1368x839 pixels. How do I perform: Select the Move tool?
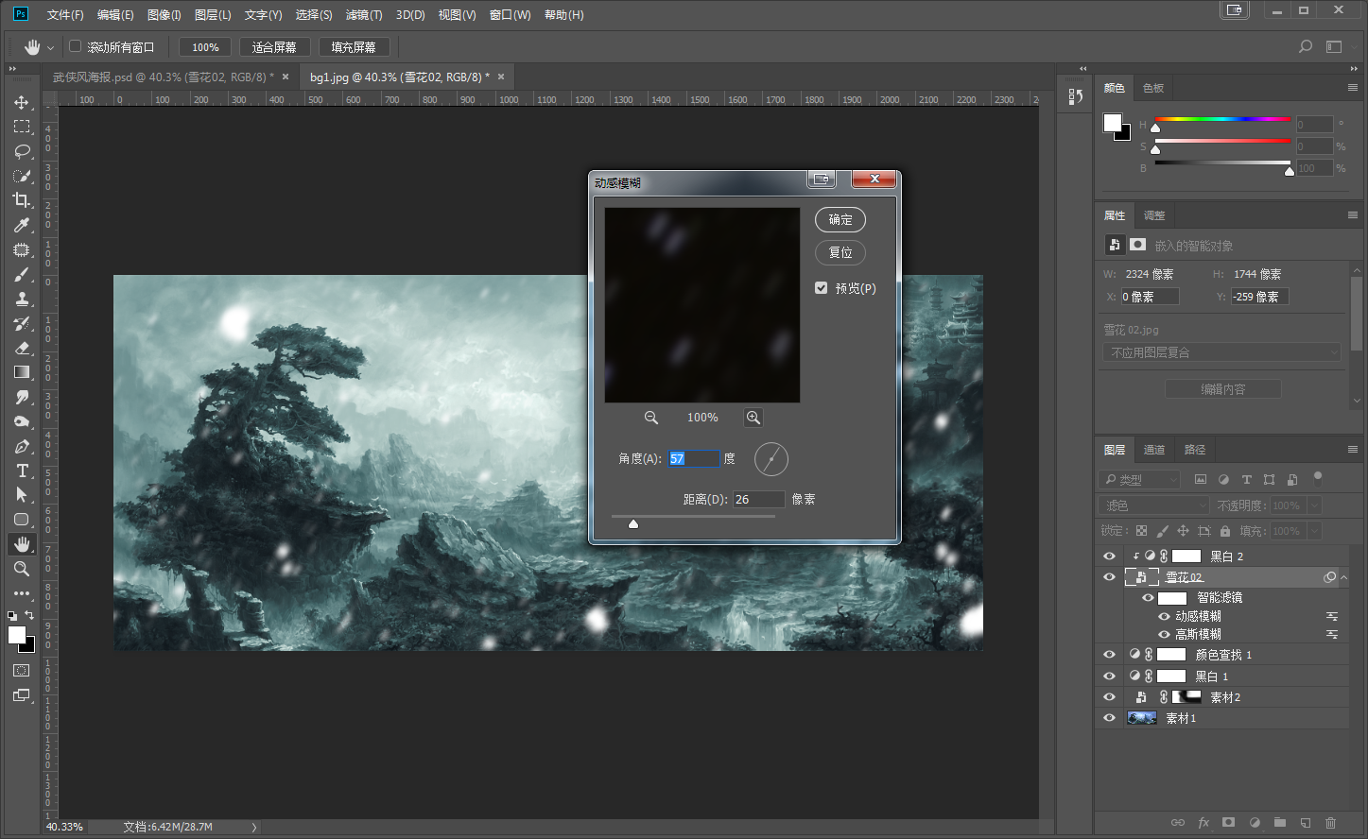[22, 102]
